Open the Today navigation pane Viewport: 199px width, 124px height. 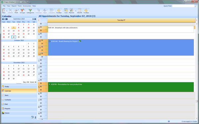[19, 87]
